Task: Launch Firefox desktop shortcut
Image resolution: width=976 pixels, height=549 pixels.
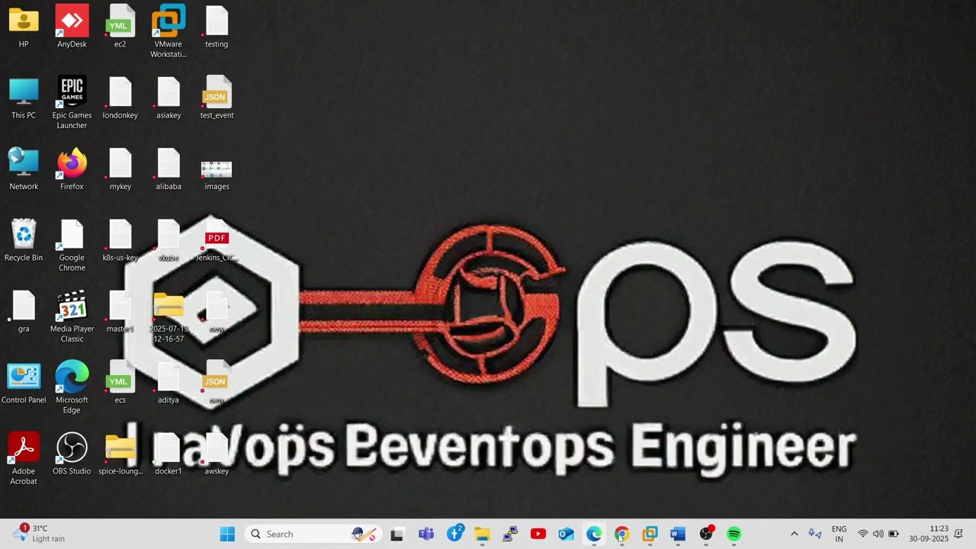Action: (x=72, y=169)
